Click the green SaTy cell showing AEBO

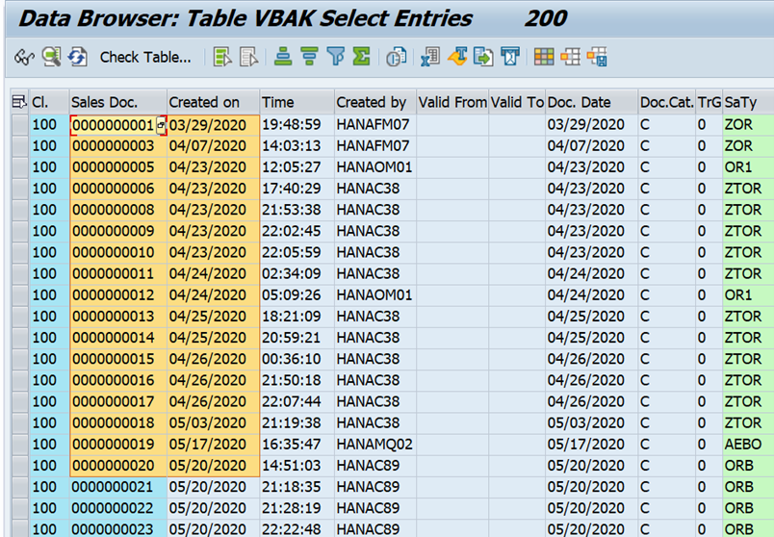coord(747,445)
